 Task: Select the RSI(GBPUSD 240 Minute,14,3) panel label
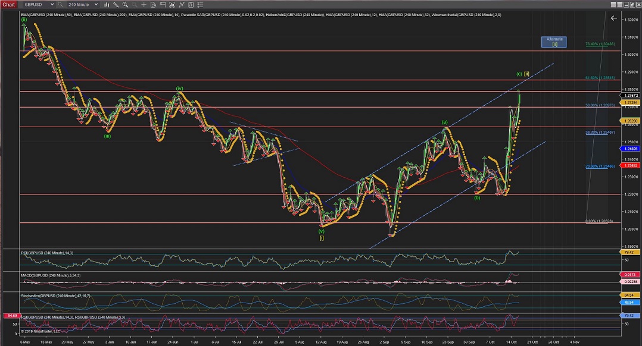point(47,253)
